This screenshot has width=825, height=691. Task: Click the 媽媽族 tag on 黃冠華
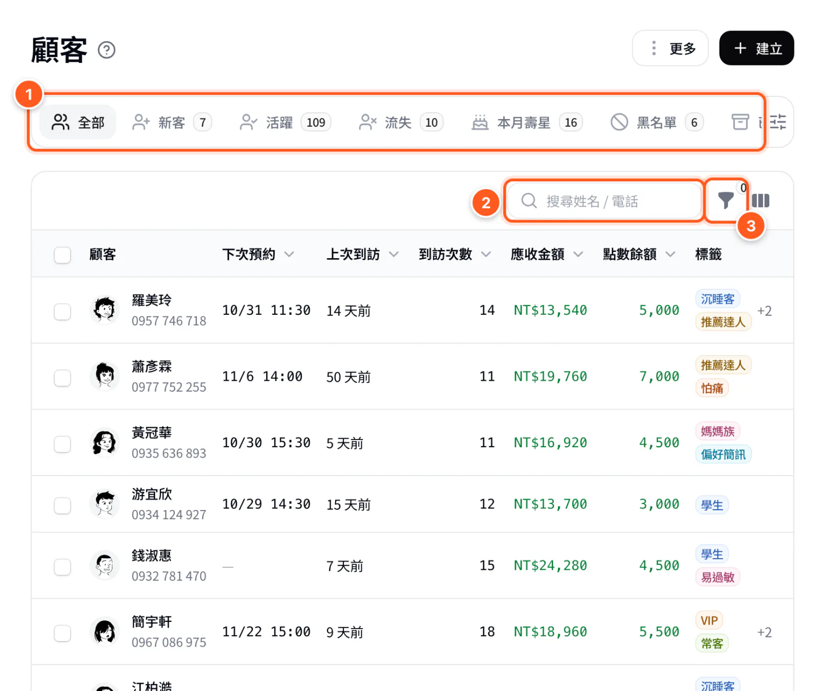point(717,431)
